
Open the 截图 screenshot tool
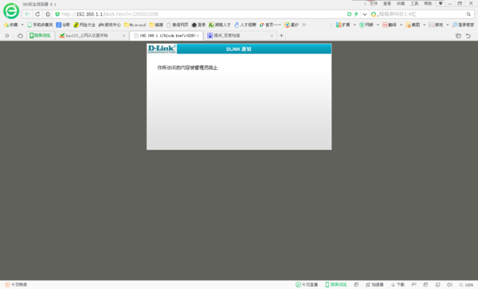pyautogui.click(x=413, y=25)
